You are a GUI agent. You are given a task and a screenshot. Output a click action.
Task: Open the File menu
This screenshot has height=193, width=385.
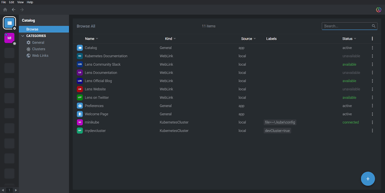click(x=4, y=2)
